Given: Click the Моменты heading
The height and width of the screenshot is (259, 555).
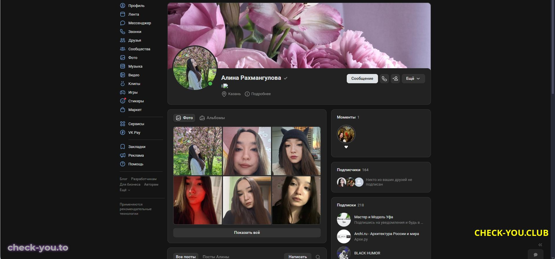Looking at the screenshot, I should tap(346, 117).
